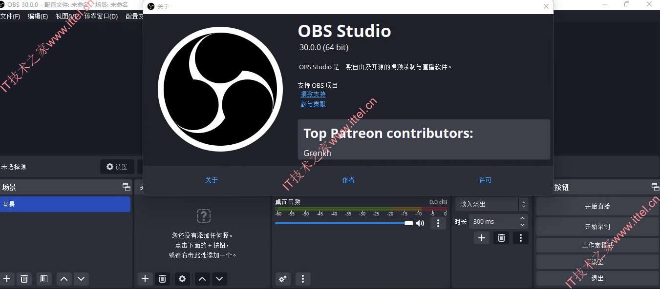Image resolution: width=660 pixels, height=289 pixels.
Task: Click the 退出 button
Action: click(x=597, y=278)
